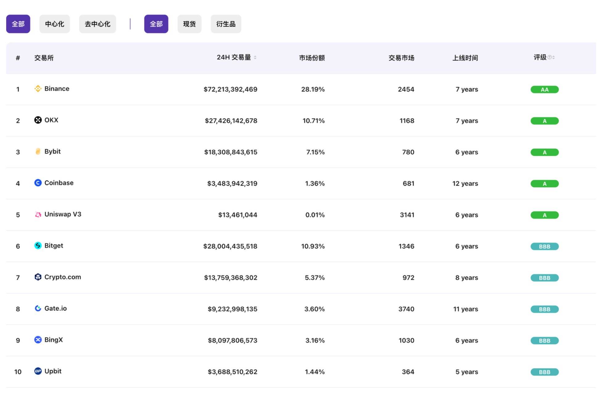Click the 12 years listing time
Viewport: 602px width, 394px height.
coord(465,184)
